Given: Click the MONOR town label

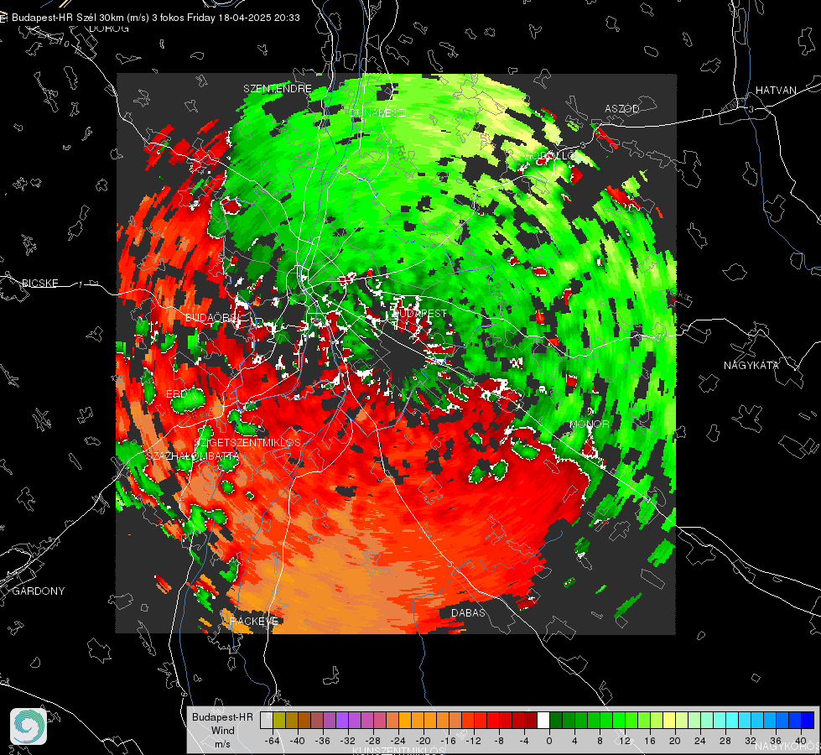Looking at the screenshot, I should (590, 424).
